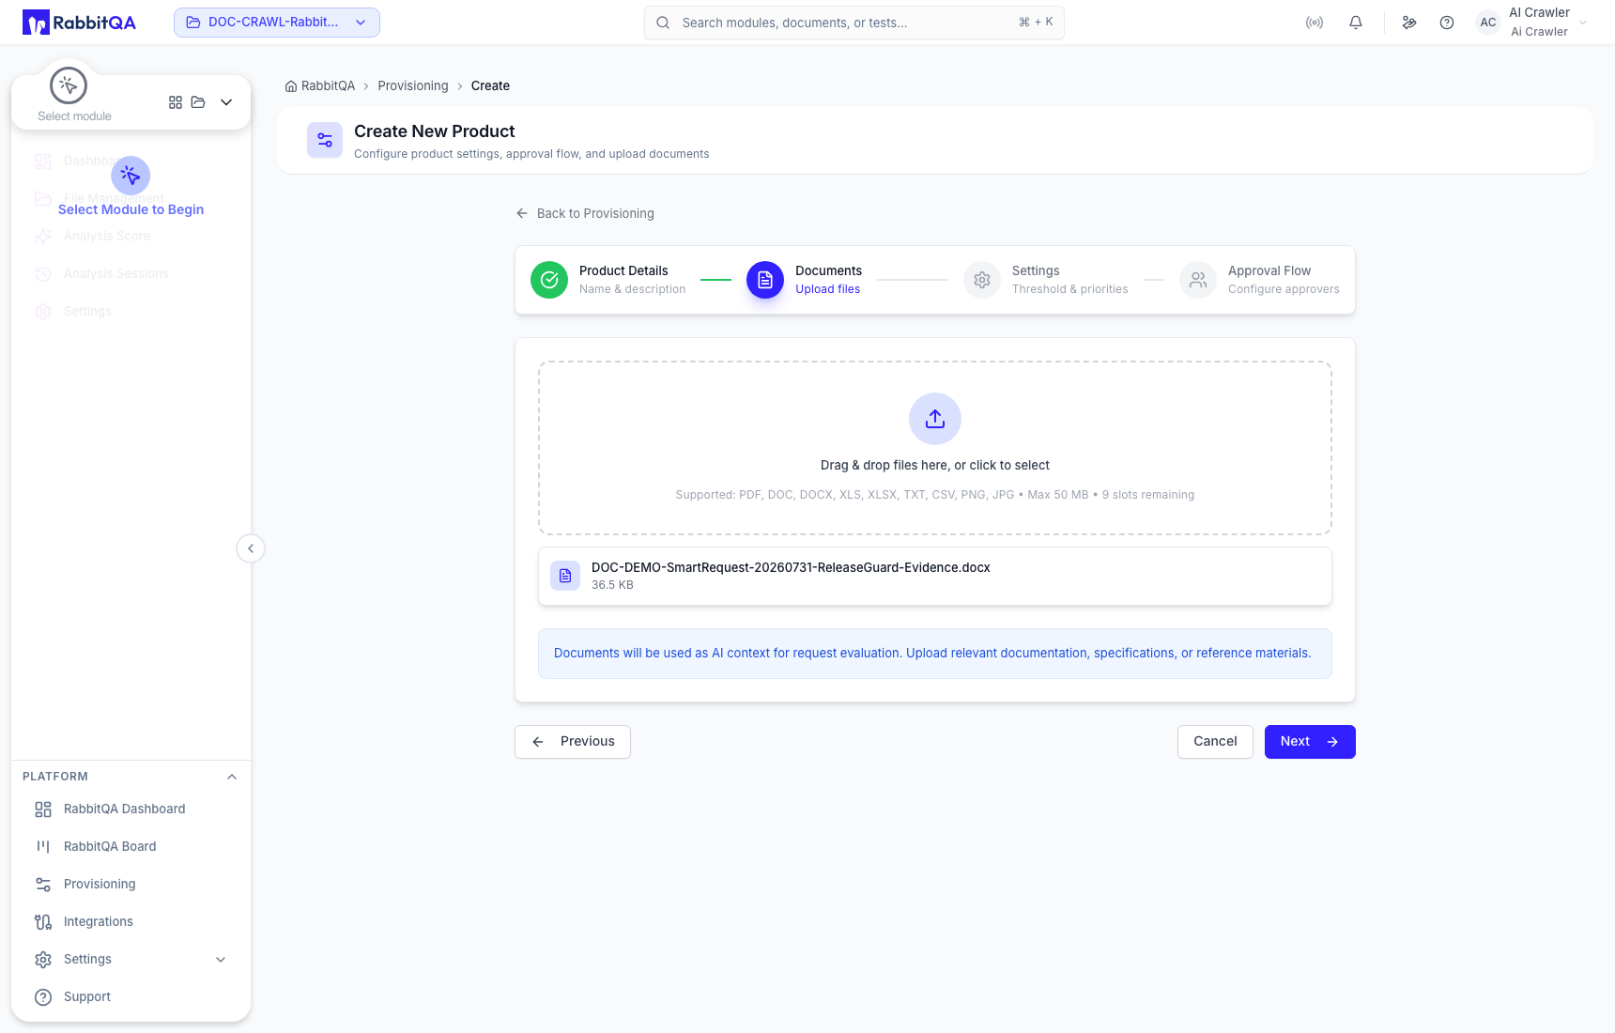The width and height of the screenshot is (1615, 1033).
Task: Click the Integrations icon
Action: pyautogui.click(x=43, y=922)
